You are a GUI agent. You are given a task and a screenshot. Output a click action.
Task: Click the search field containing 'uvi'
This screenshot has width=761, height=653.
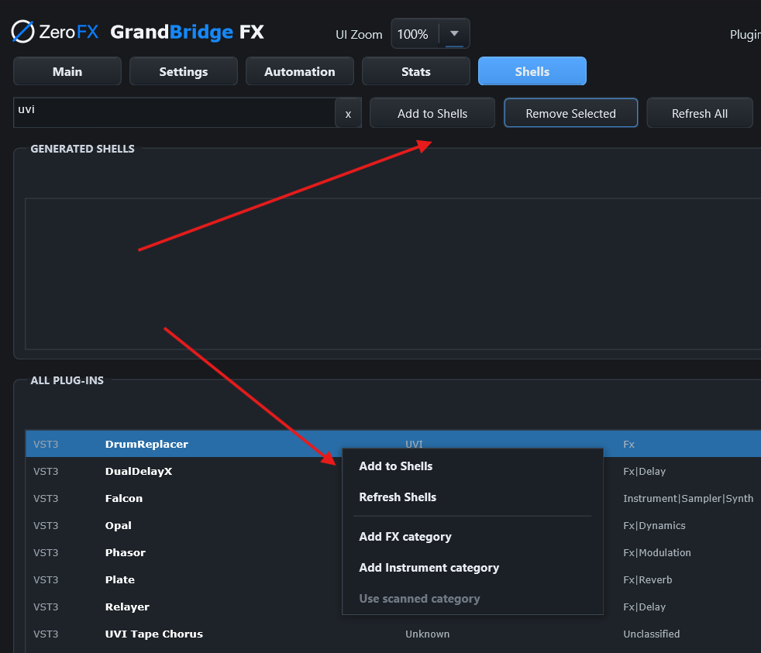click(174, 112)
